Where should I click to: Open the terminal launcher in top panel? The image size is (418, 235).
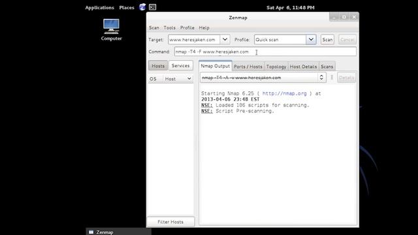pos(152,7)
